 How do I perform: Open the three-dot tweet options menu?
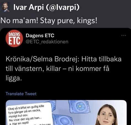pyautogui.click(x=124, y=35)
